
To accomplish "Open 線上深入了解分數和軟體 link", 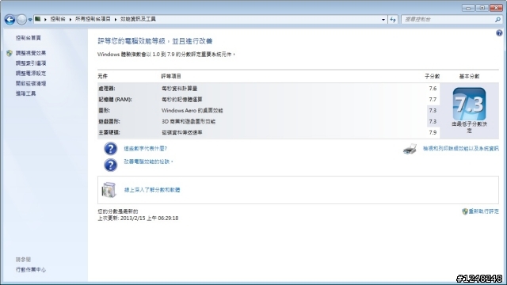I will 152,190.
